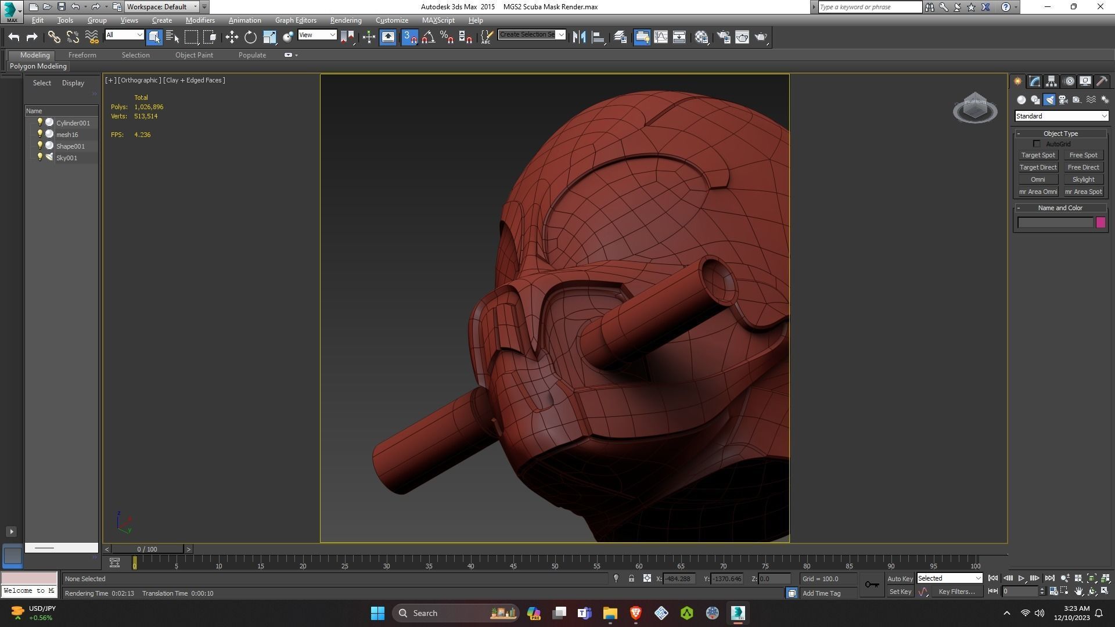Enable the AutoGrid checkbox
Screen dimensions: 1115x627
pyautogui.click(x=1037, y=144)
